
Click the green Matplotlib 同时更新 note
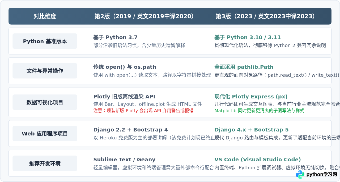259,111
